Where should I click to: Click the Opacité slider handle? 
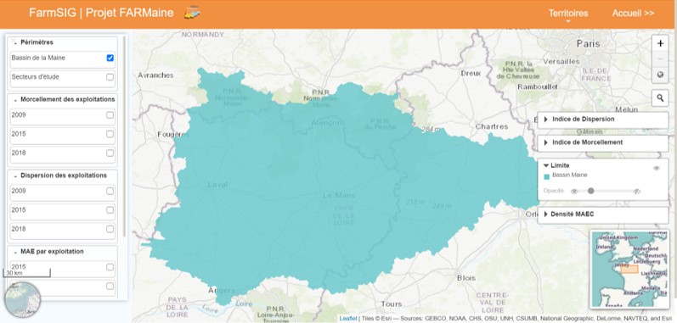(x=590, y=191)
